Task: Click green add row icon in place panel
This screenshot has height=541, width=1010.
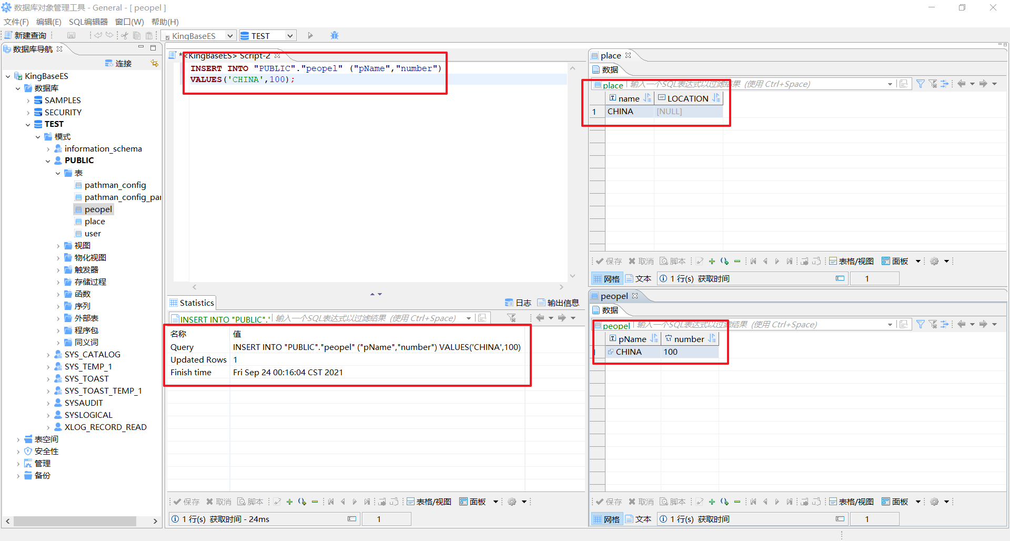Action: coord(712,262)
